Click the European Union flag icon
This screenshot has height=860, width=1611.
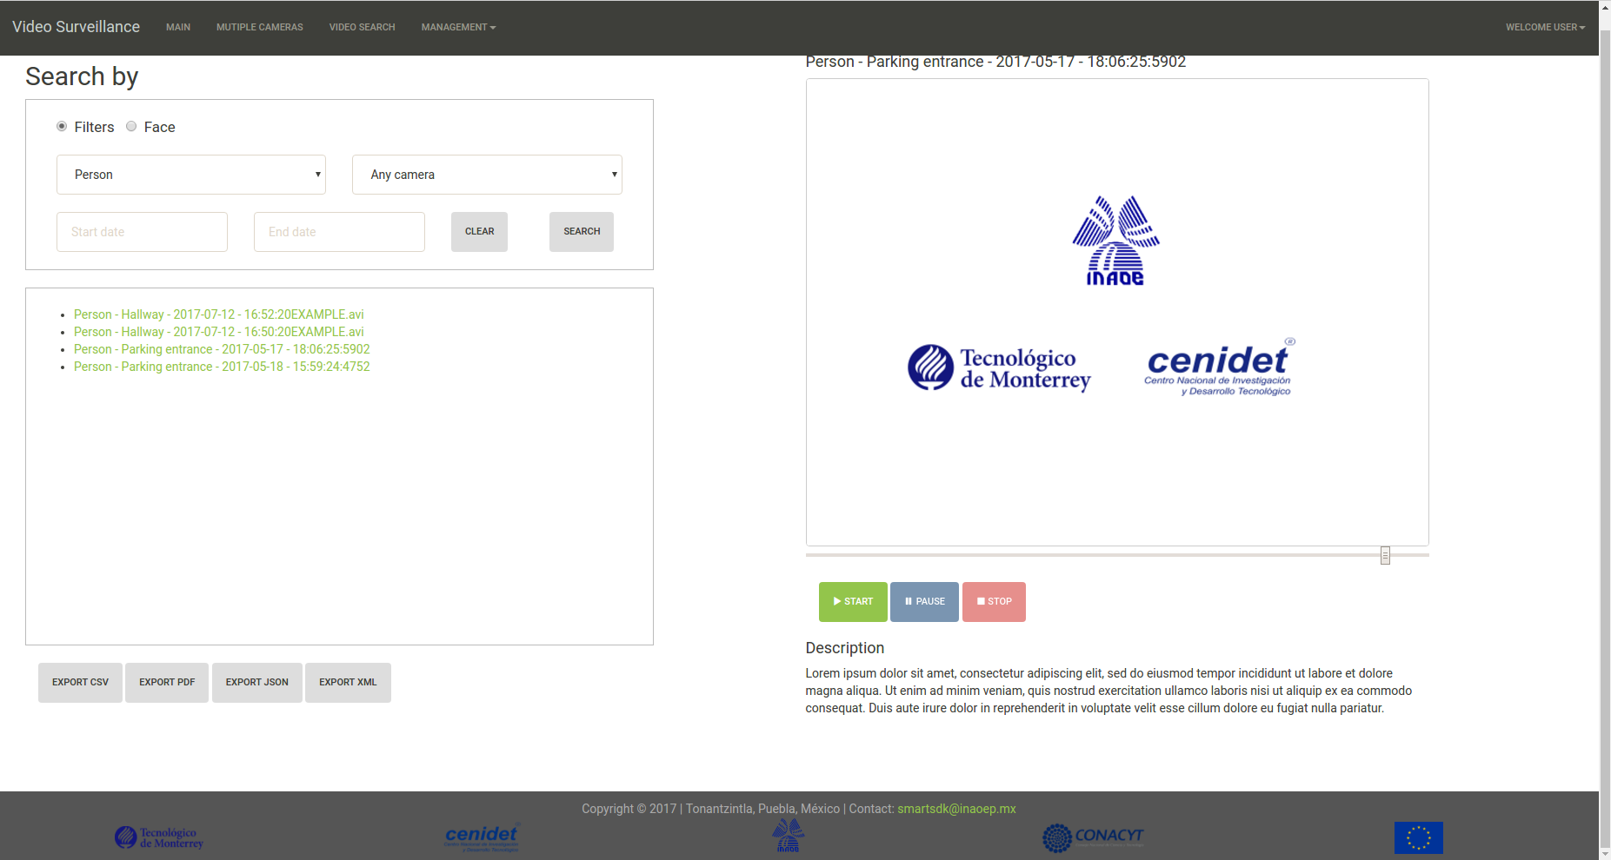pyautogui.click(x=1418, y=837)
